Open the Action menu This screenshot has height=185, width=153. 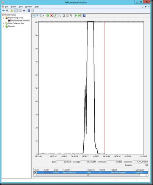coord(13,6)
